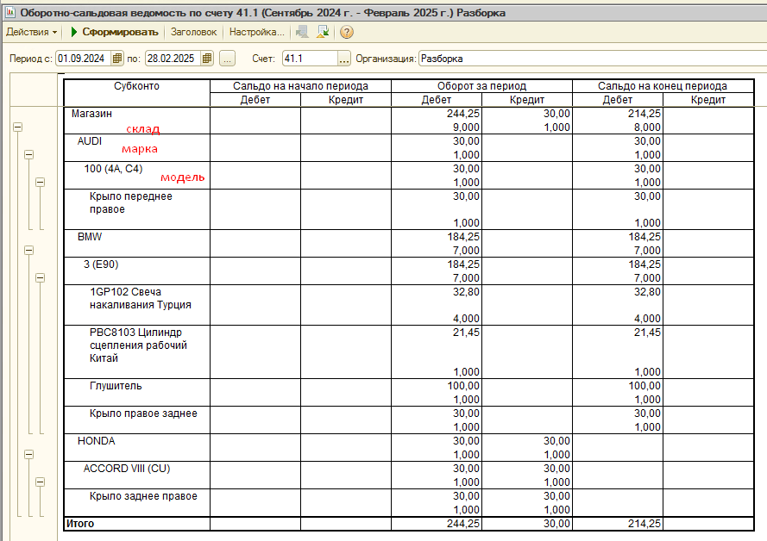Collapse the Магазин top-level group

click(16, 127)
